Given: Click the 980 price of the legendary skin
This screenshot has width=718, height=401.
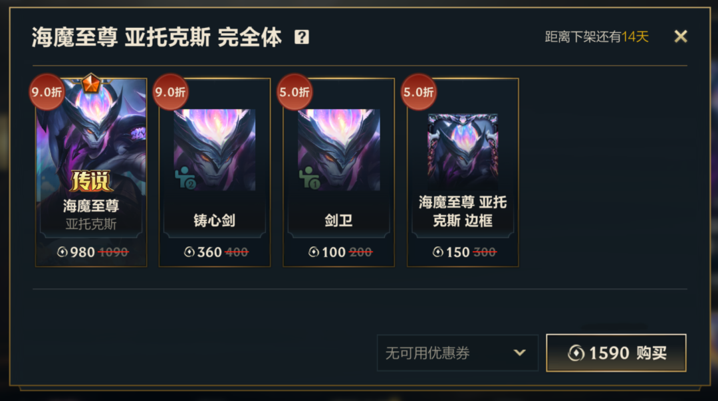Looking at the screenshot, I should pos(82,252).
